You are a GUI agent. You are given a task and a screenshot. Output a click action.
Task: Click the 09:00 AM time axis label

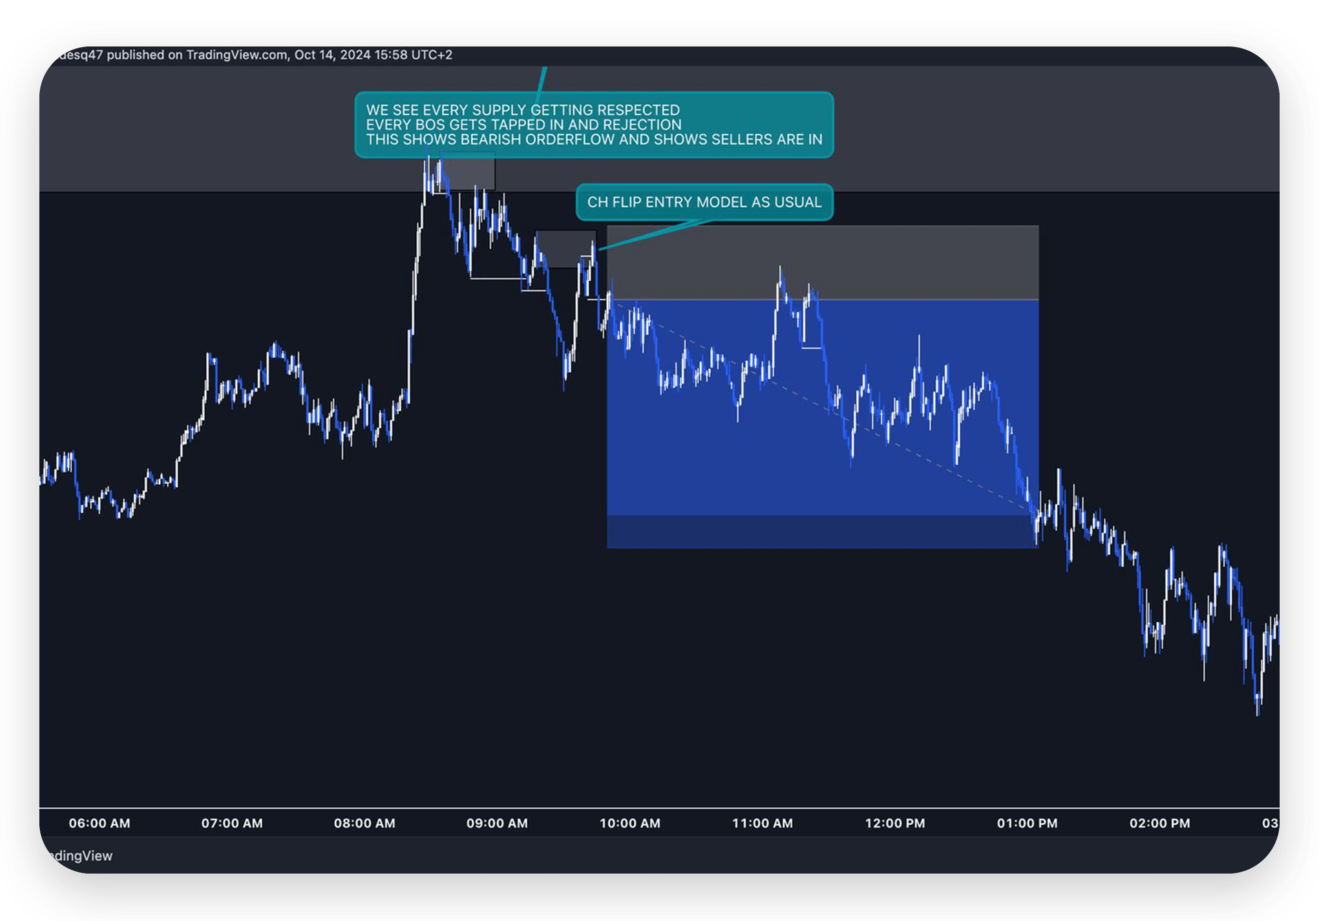pos(497,823)
